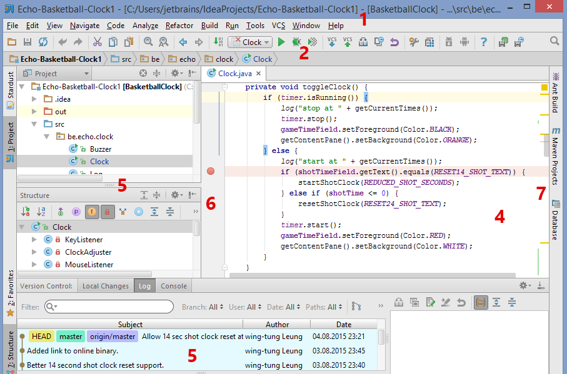
Task: Open Clock run configuration dropdown
Action: [250, 42]
